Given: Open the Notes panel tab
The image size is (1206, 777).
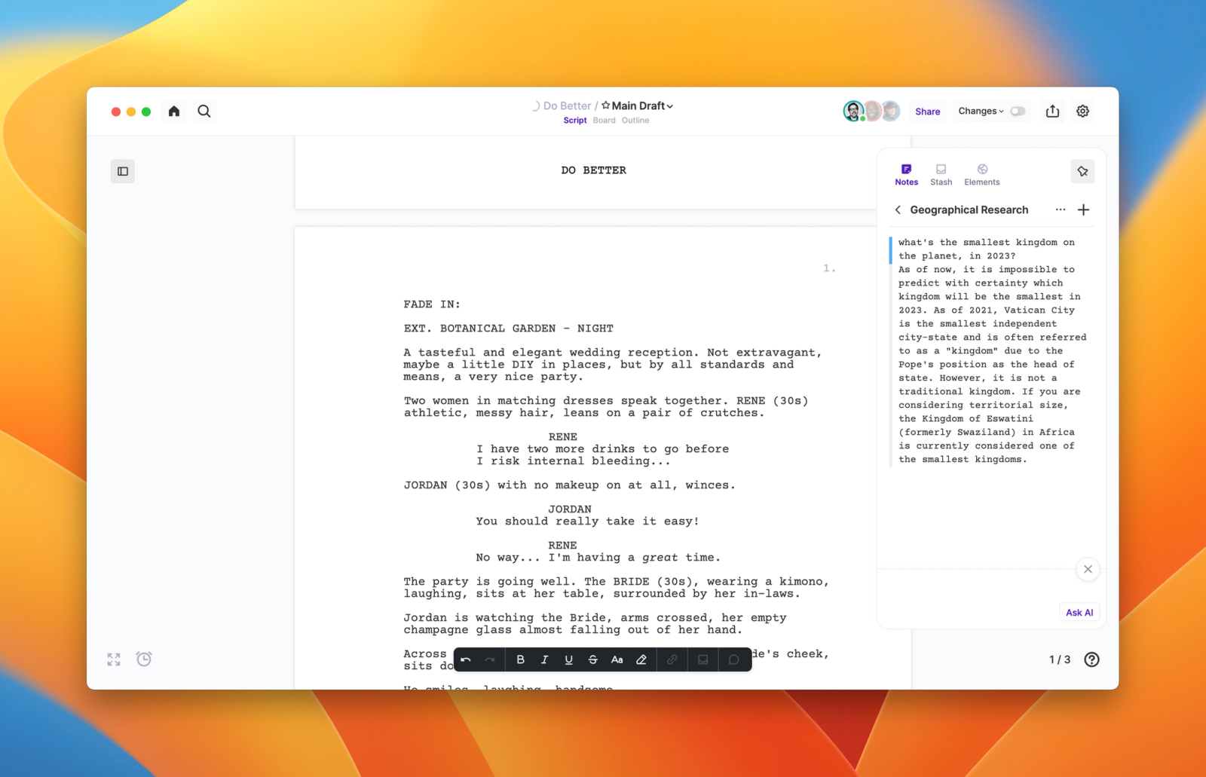Looking at the screenshot, I should pos(906,175).
